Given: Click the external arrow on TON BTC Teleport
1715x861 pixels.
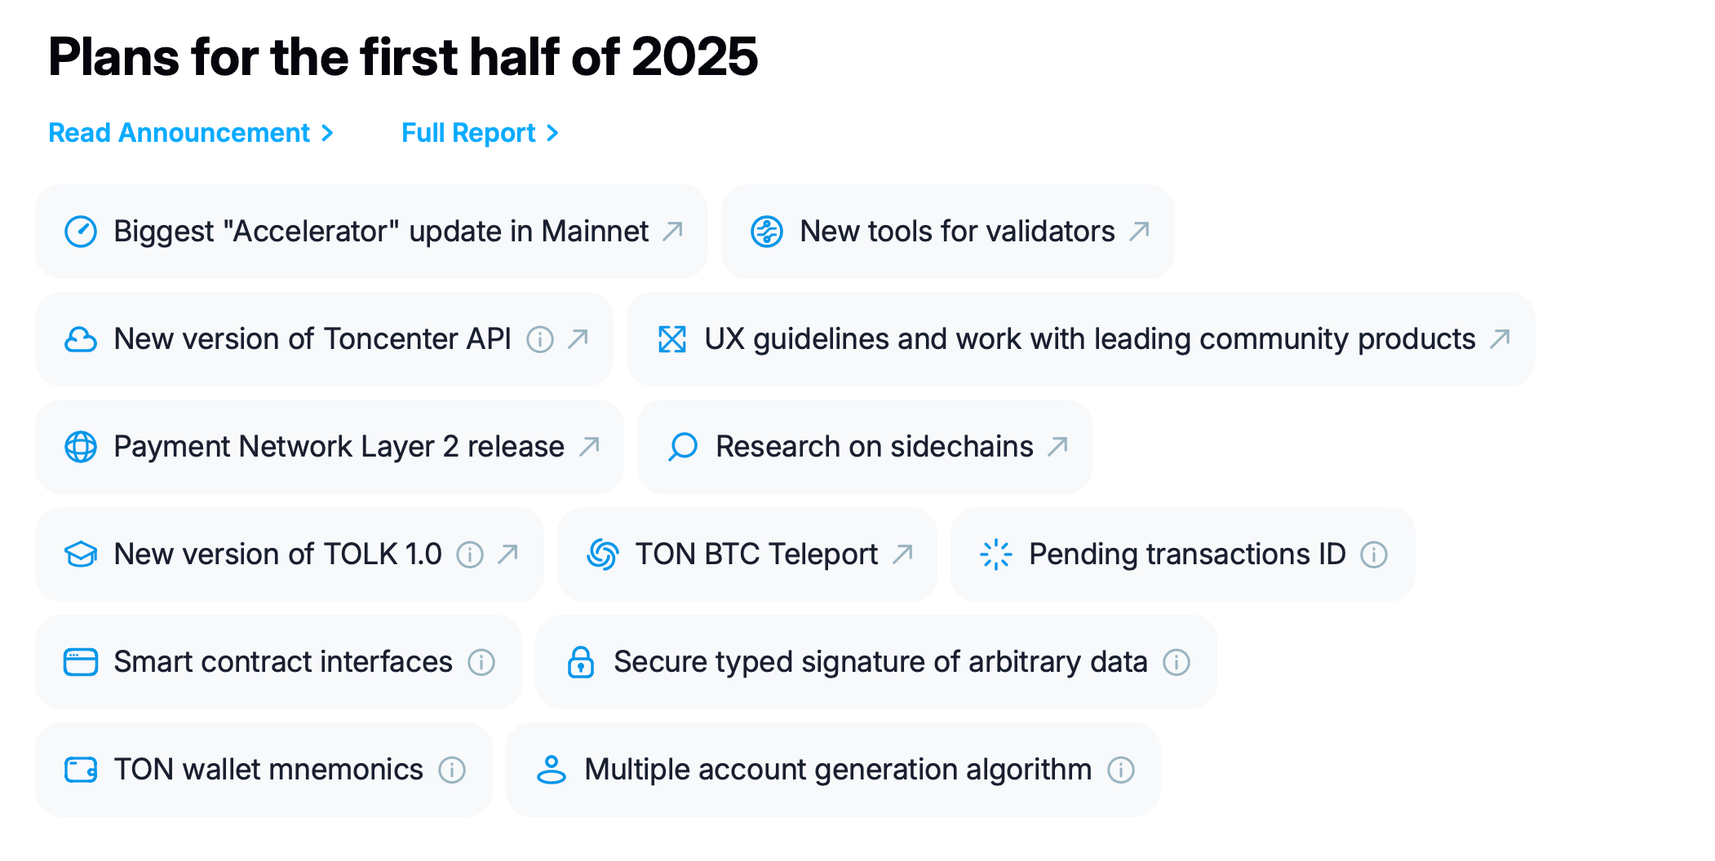Looking at the screenshot, I should click(902, 553).
